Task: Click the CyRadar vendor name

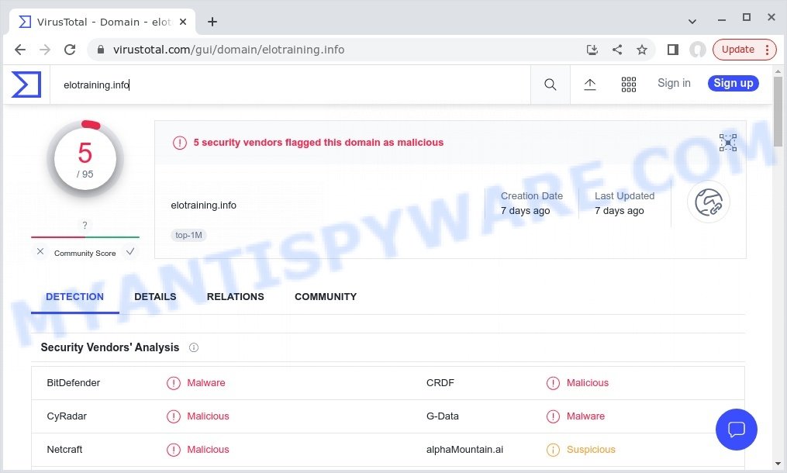Action: pyautogui.click(x=67, y=416)
